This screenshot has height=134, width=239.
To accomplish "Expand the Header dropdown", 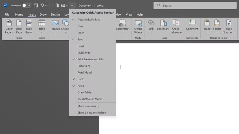I will 207,27.
